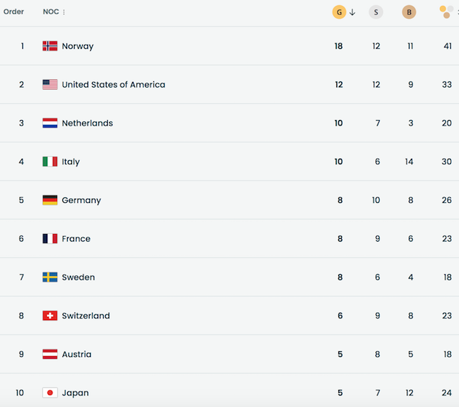
Task: Open the Germany country link
Action: click(81, 201)
